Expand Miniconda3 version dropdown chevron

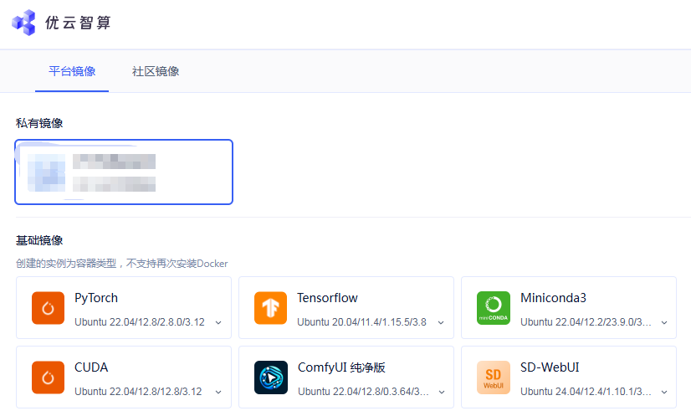tap(664, 323)
